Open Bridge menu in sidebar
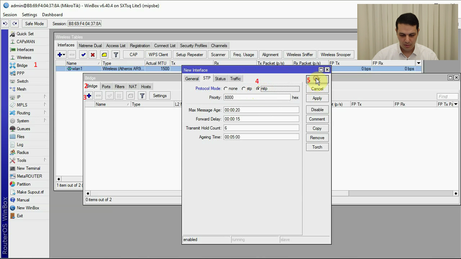461x259 pixels. point(22,65)
